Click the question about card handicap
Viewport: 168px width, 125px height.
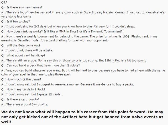(x=23, y=55)
